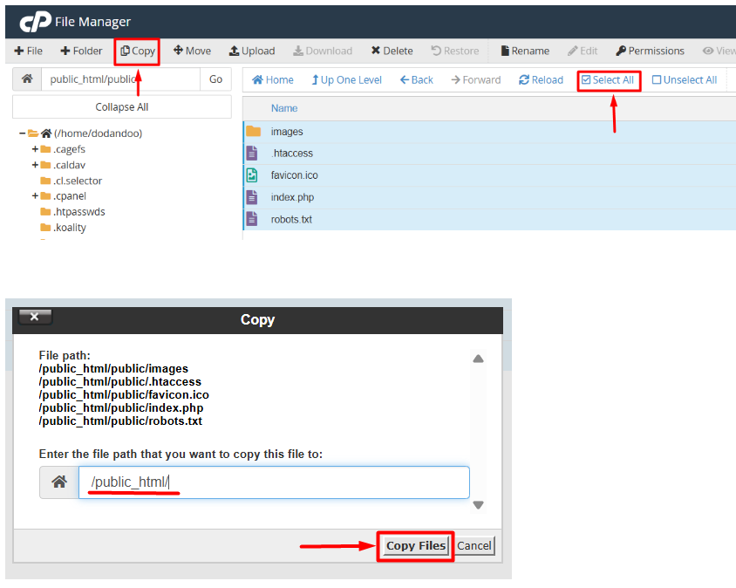Click the home icon beside path field
This screenshot has height=588, width=736.
(27, 79)
